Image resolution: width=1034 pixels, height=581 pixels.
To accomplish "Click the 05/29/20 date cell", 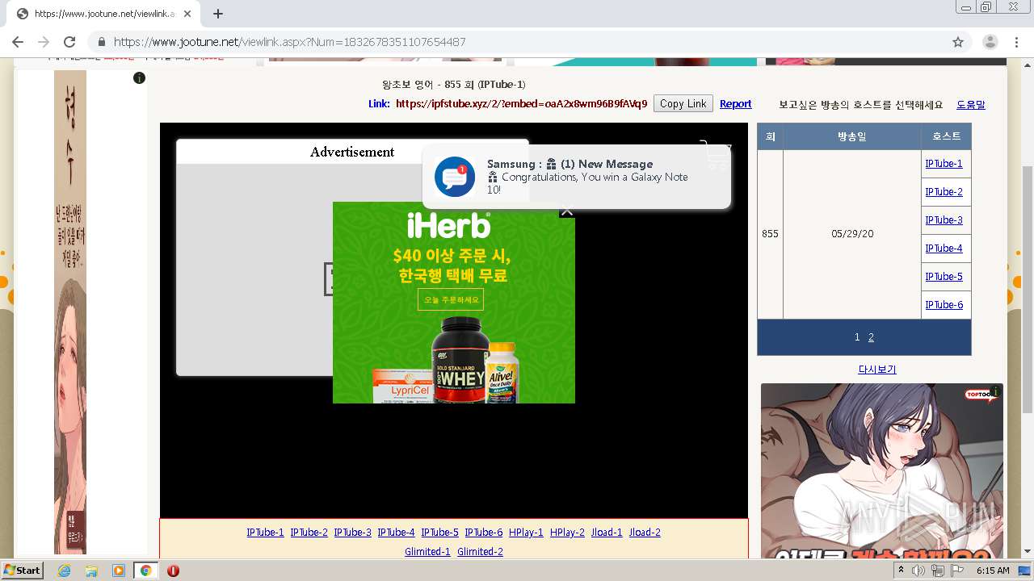I will click(x=851, y=234).
